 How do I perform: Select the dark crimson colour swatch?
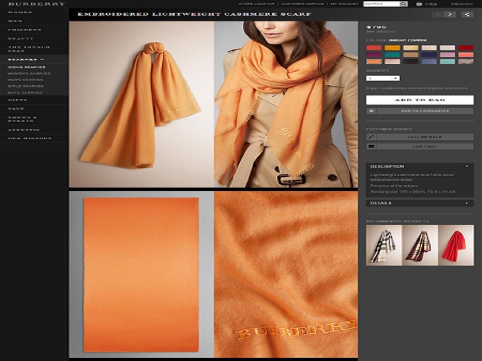coord(466,47)
